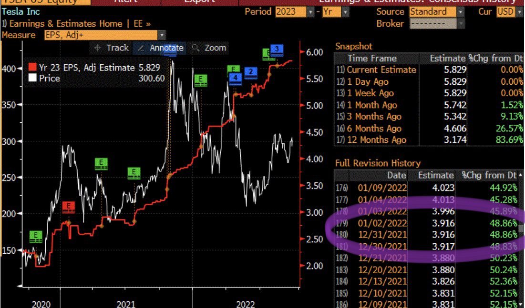Click the Full Revision History title
This screenshot has height=308, width=525.
click(378, 163)
